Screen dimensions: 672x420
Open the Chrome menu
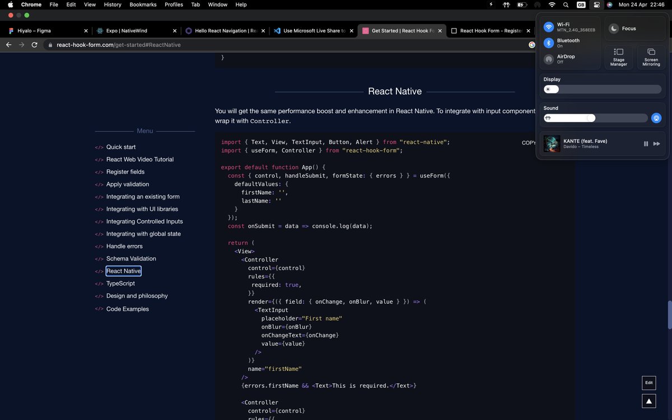click(x=31, y=4)
